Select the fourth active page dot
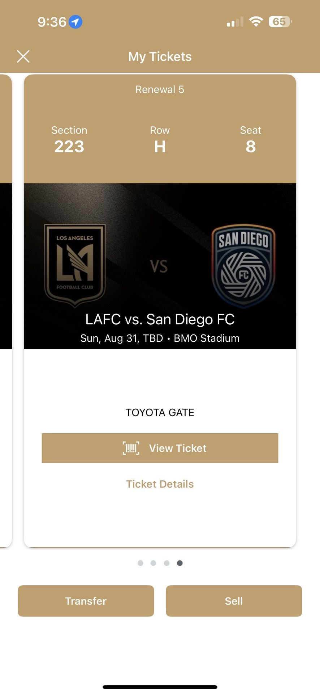Image resolution: width=320 pixels, height=695 pixels. point(180,563)
